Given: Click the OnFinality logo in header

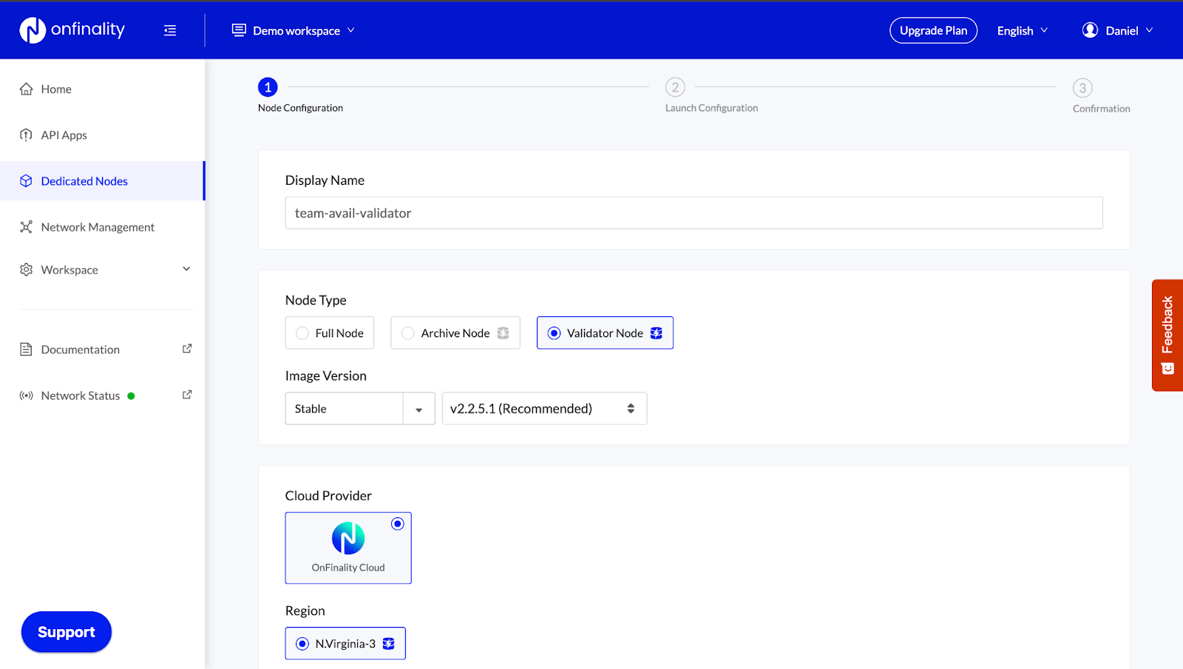Looking at the screenshot, I should 72,30.
